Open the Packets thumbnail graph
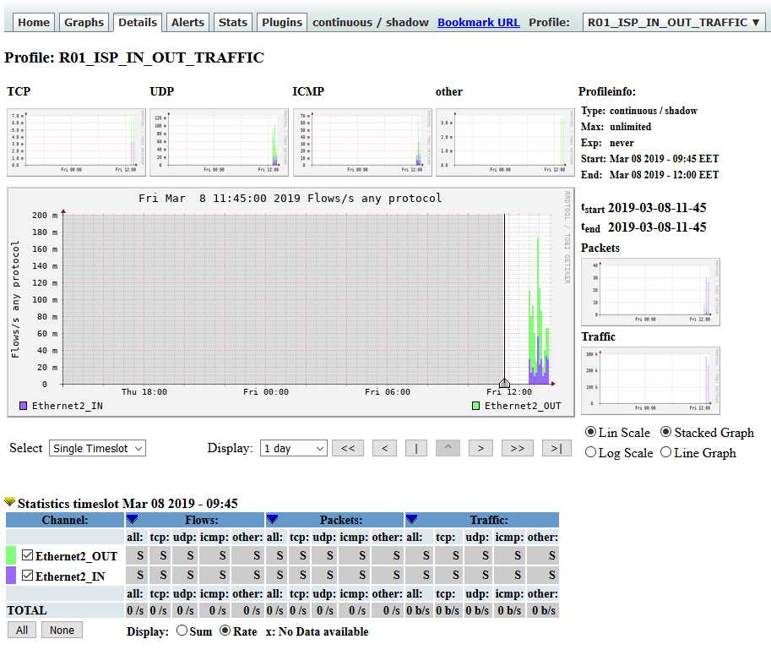 point(650,292)
